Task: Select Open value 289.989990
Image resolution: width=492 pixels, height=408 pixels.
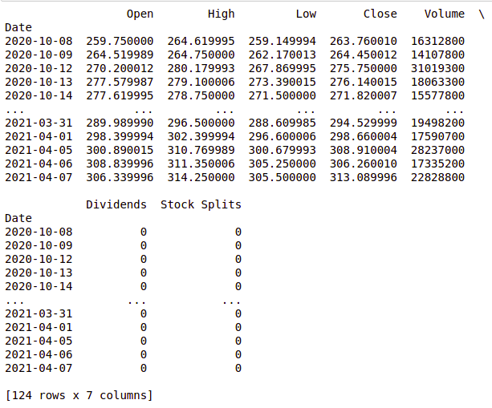Action: [x=120, y=123]
